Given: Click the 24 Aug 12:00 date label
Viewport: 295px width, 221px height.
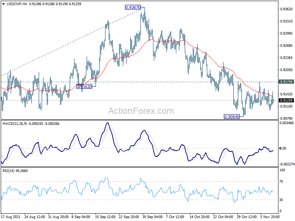Looking at the screenshot, I should click(35, 217).
